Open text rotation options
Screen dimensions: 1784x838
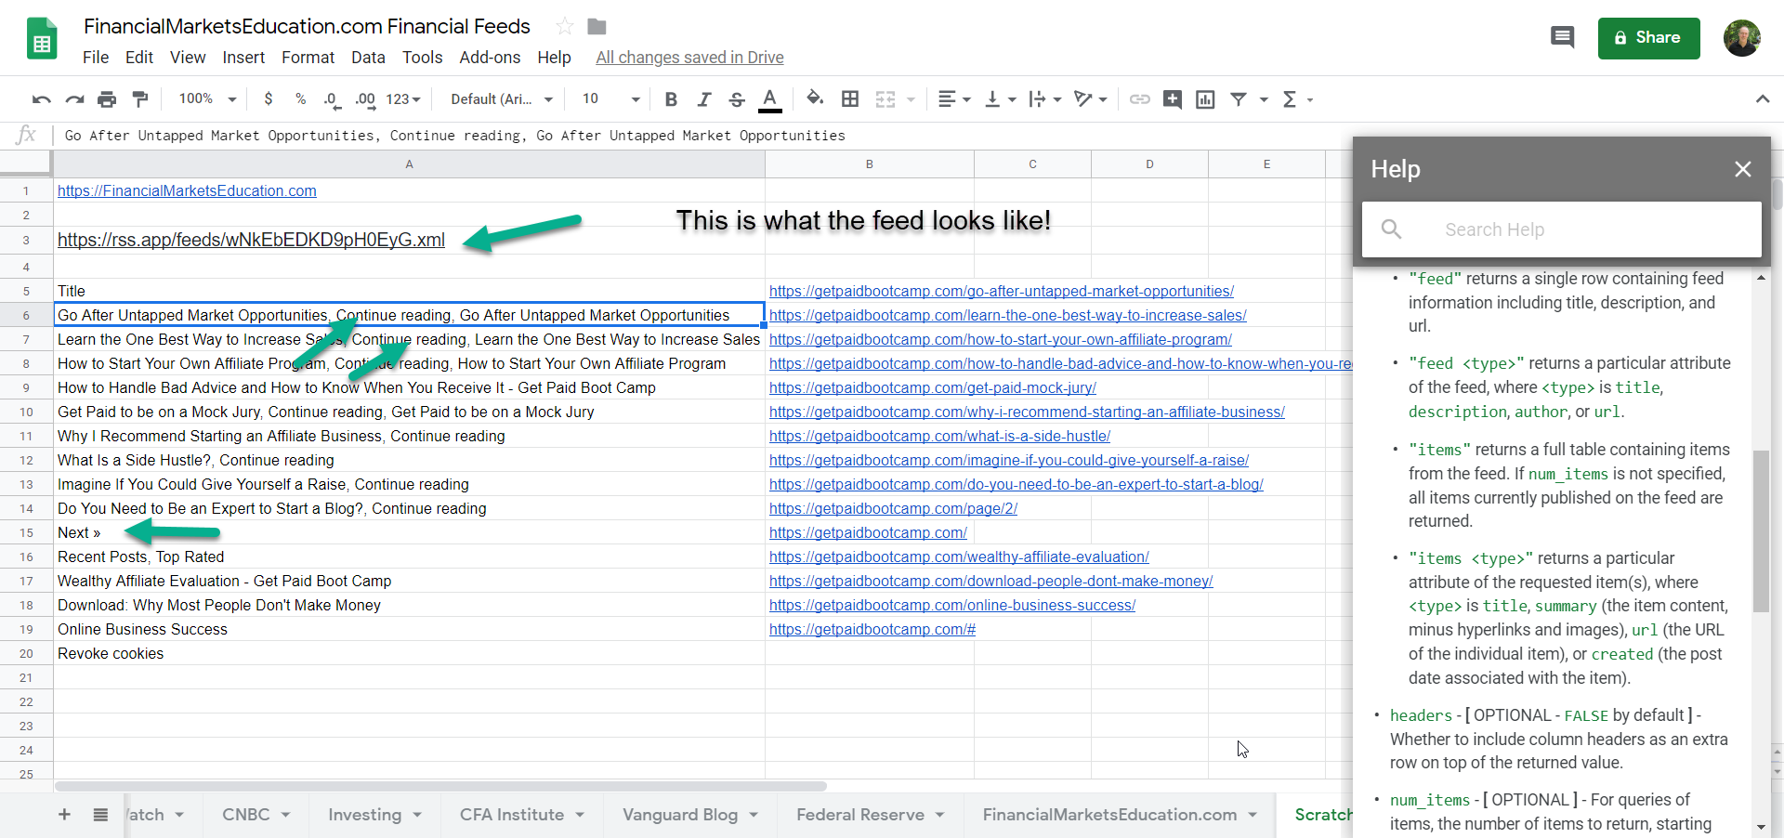(x=1090, y=99)
